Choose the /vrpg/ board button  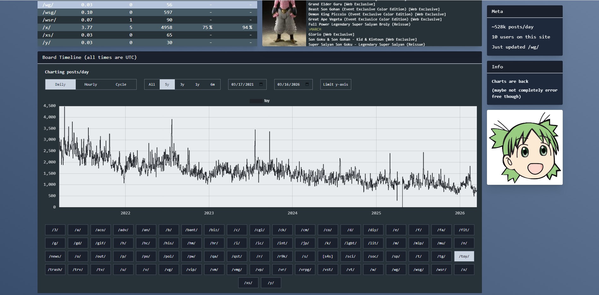305,269
